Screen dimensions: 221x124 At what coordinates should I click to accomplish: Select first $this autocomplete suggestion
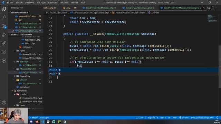click(x=133, y=70)
